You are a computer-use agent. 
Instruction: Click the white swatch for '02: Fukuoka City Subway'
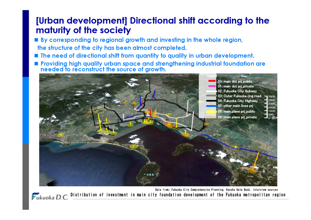(x=211, y=91)
